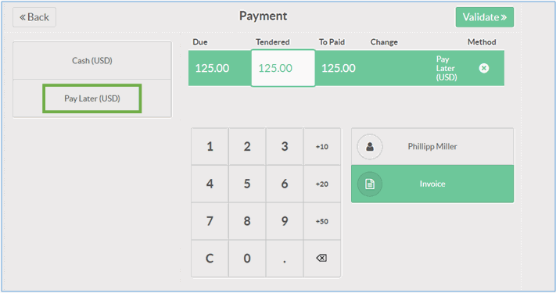Tap number 0 on the numpad
Screen dimensions: 556x293
tap(247, 259)
